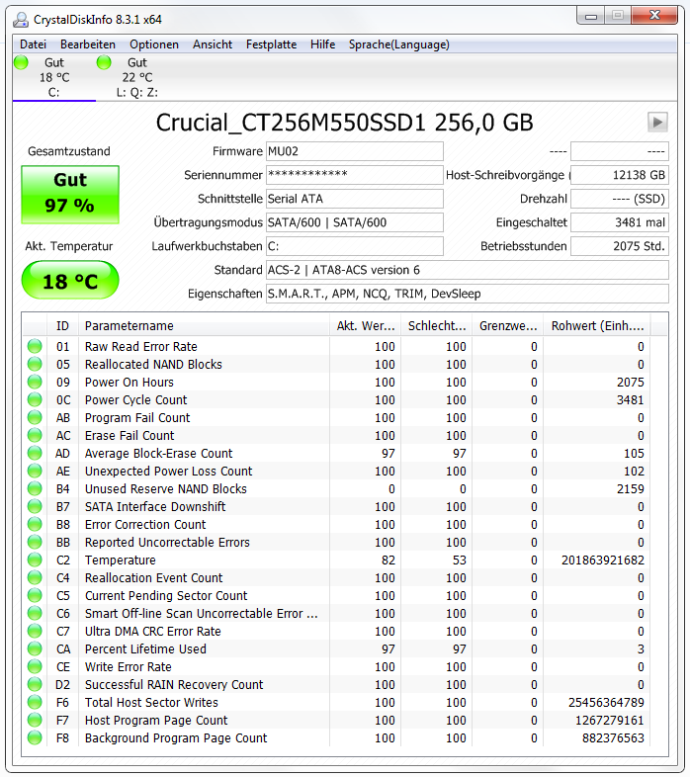The height and width of the screenshot is (777, 690).
Task: Click the green Gut 97 % health status
Action: coord(70,194)
